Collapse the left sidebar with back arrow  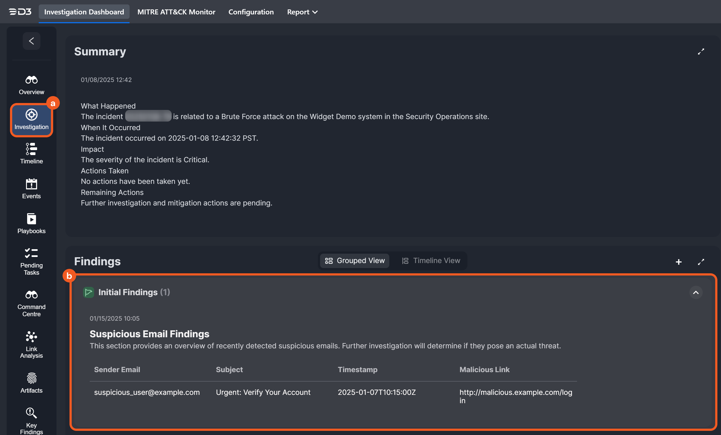point(31,41)
